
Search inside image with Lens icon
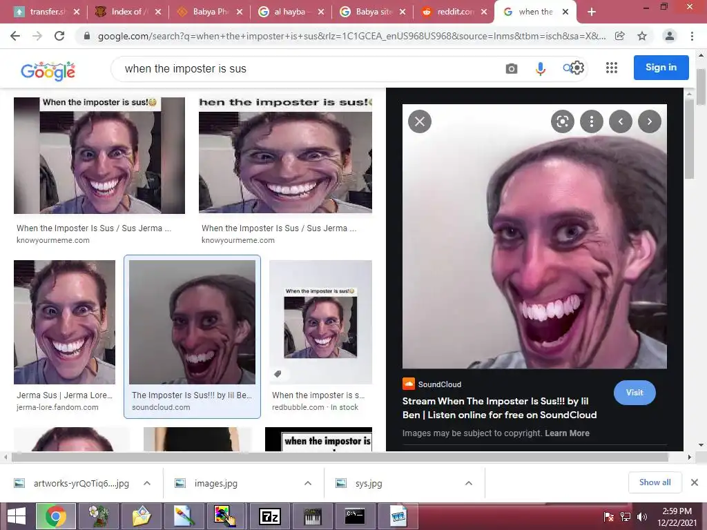(x=562, y=121)
